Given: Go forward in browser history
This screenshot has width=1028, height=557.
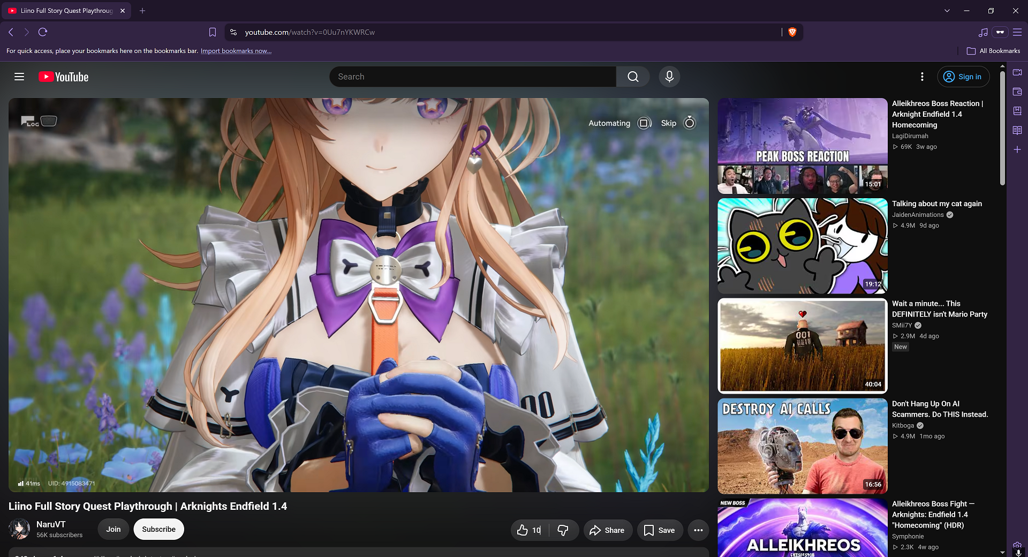Looking at the screenshot, I should point(27,32).
